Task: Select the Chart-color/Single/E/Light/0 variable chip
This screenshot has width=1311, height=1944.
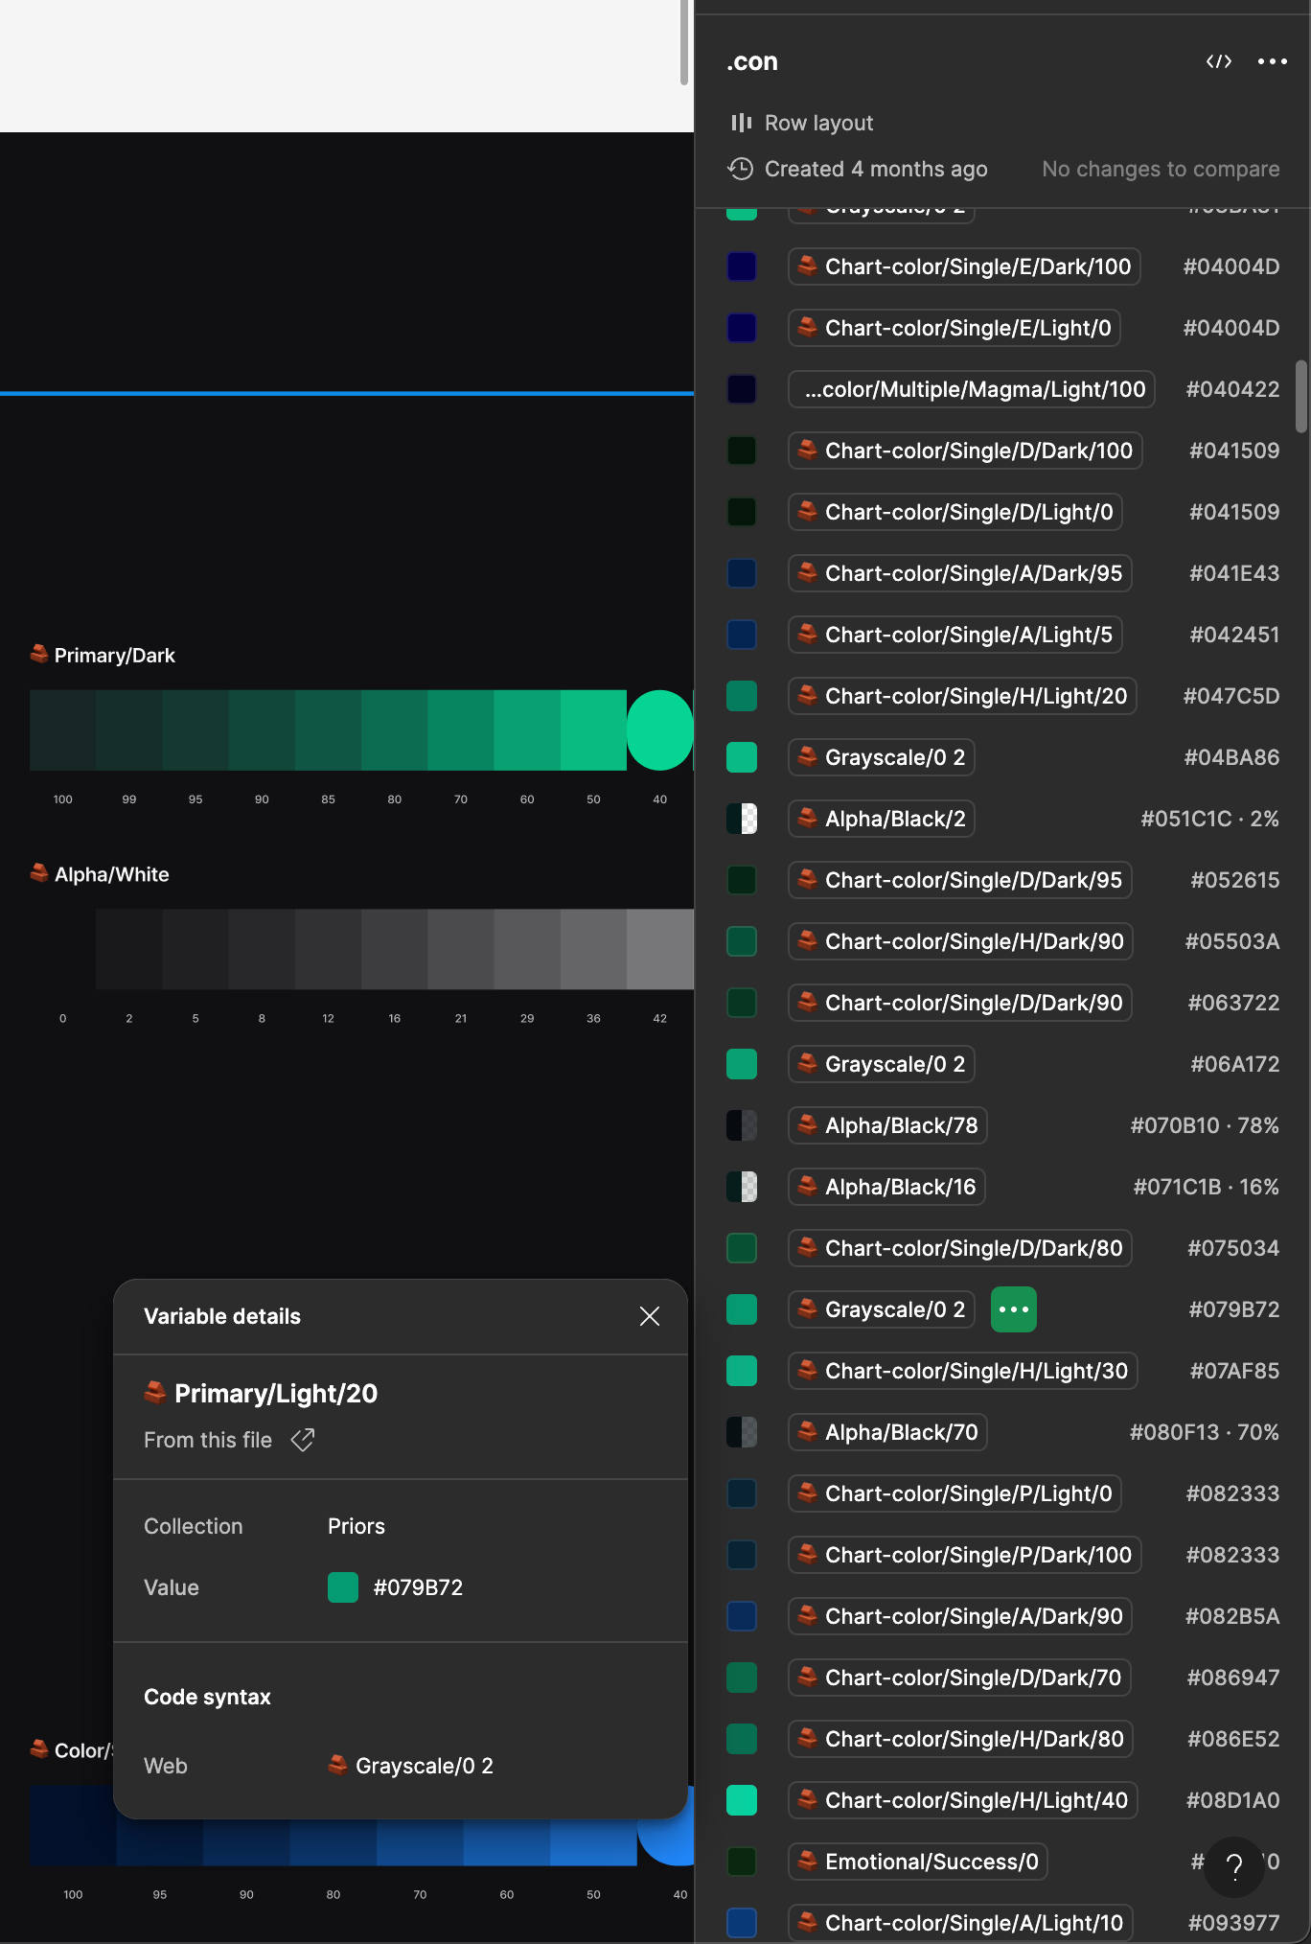Action: tap(954, 328)
